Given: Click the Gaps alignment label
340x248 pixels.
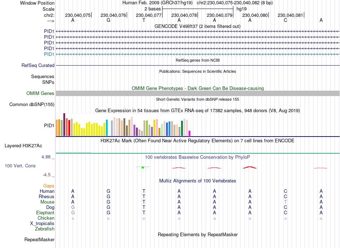Looking at the screenshot, I should click(x=49, y=186).
